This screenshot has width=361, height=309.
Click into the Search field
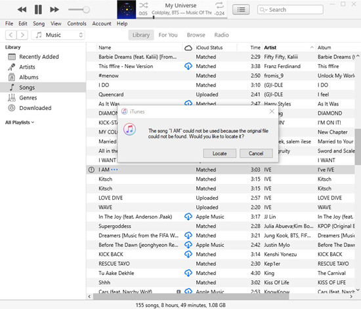(290, 10)
